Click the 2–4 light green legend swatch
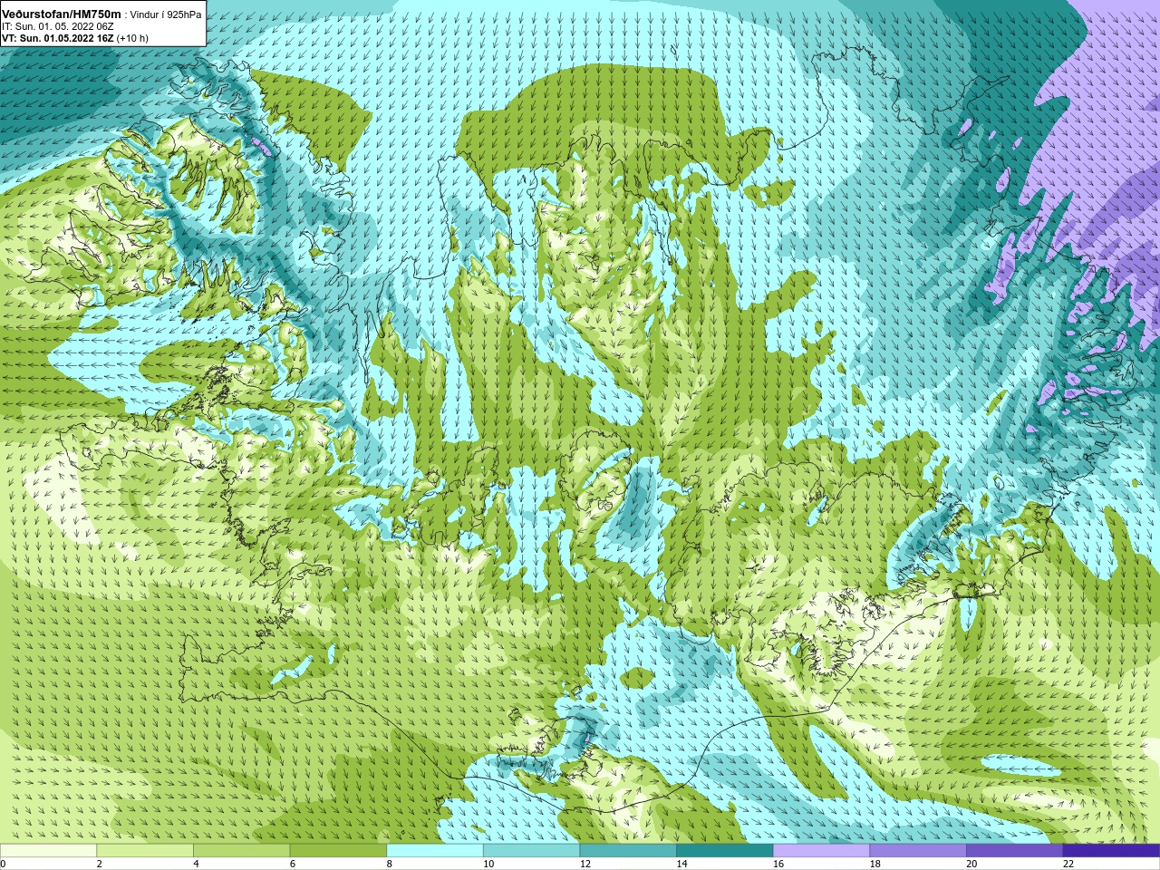 [x=145, y=851]
